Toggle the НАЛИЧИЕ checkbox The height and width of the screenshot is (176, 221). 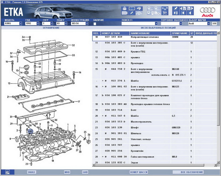coord(95,24)
